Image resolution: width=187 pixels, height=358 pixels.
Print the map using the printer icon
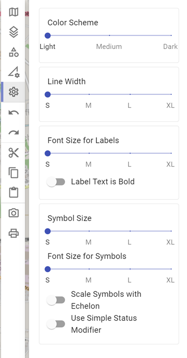coord(14,233)
